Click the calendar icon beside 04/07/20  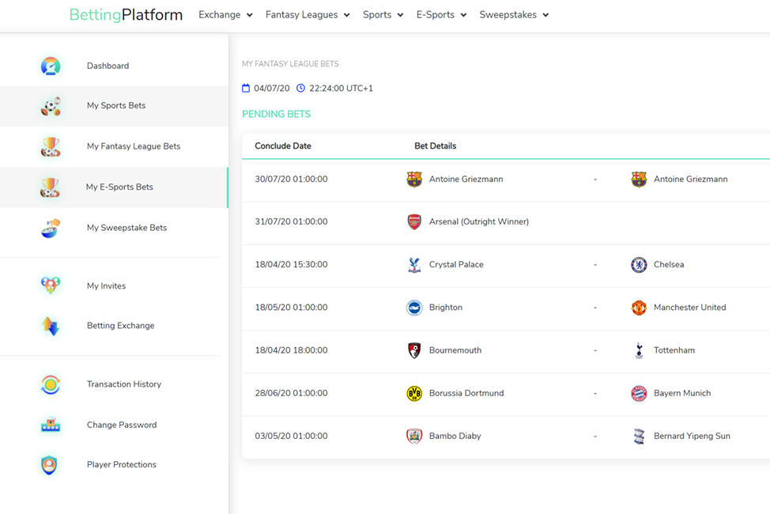(x=247, y=88)
